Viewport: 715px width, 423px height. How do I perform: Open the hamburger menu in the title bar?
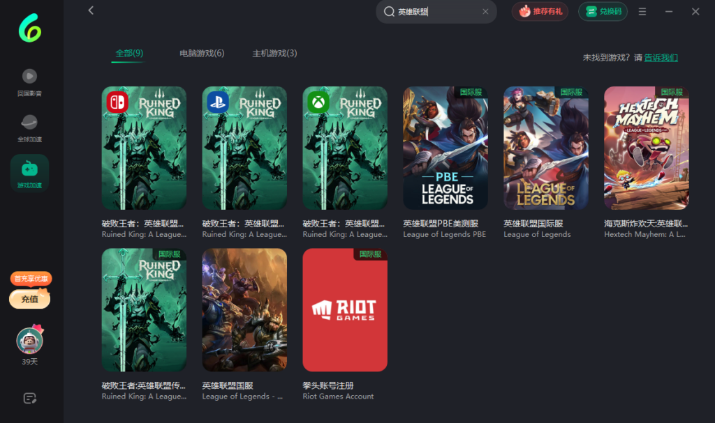pyautogui.click(x=642, y=12)
